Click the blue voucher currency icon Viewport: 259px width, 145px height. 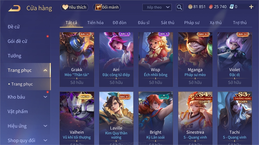pyautogui.click(x=232, y=7)
